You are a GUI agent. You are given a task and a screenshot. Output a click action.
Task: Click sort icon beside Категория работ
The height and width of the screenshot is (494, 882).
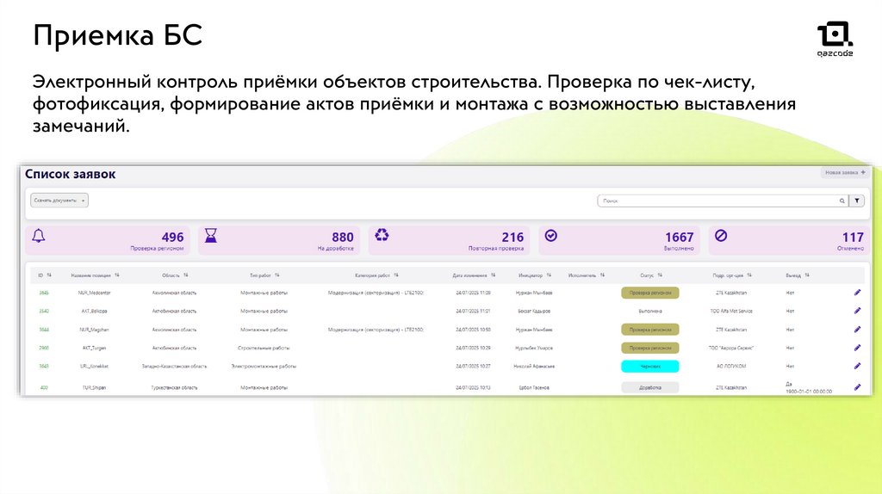pyautogui.click(x=396, y=275)
